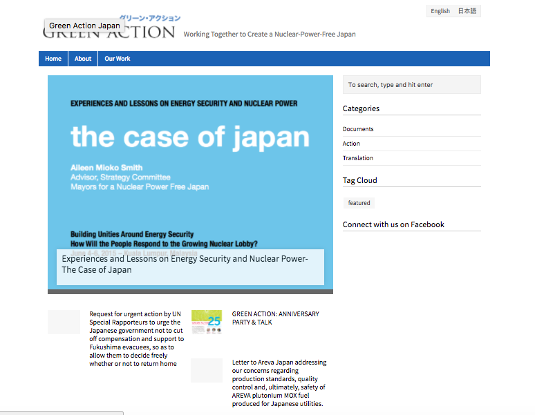Open the Letter to Areva Japan article

pyautogui.click(x=279, y=383)
